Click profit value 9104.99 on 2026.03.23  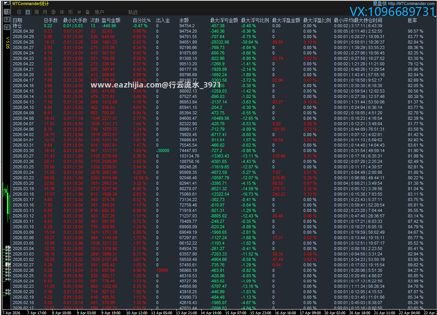(x=110, y=178)
